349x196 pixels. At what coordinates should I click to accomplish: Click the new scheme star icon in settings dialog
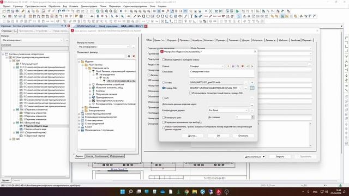(x=228, y=66)
